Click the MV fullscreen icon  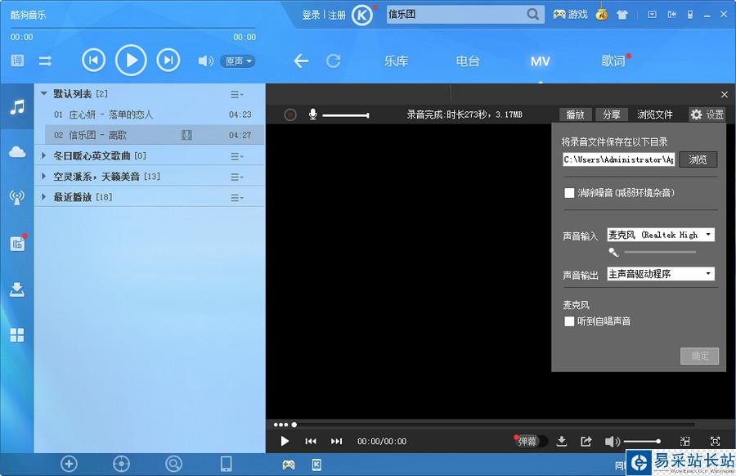pos(715,442)
